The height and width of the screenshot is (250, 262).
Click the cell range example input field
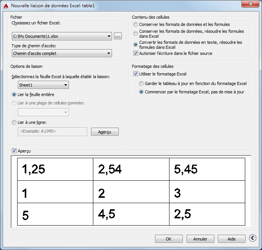[53, 131]
